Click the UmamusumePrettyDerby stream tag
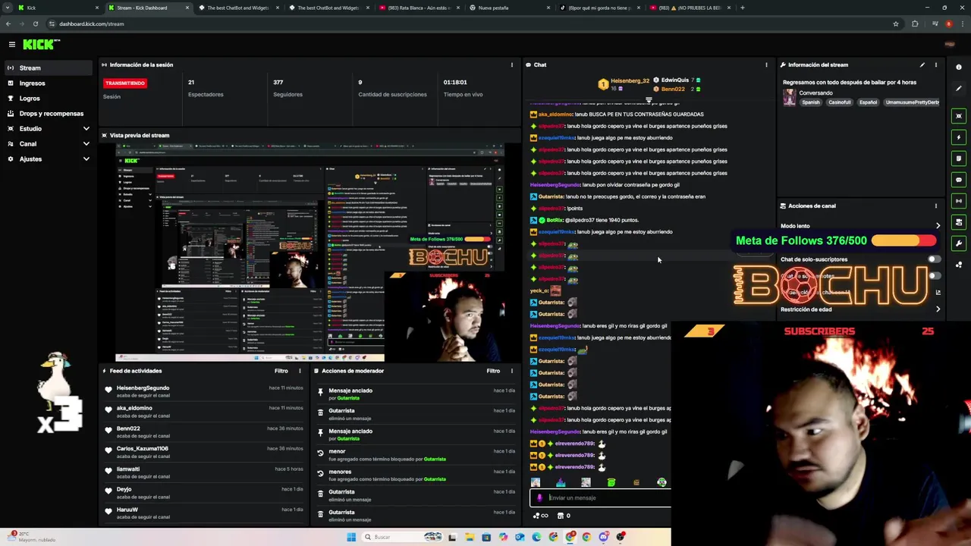The width and height of the screenshot is (971, 546). 913,102
